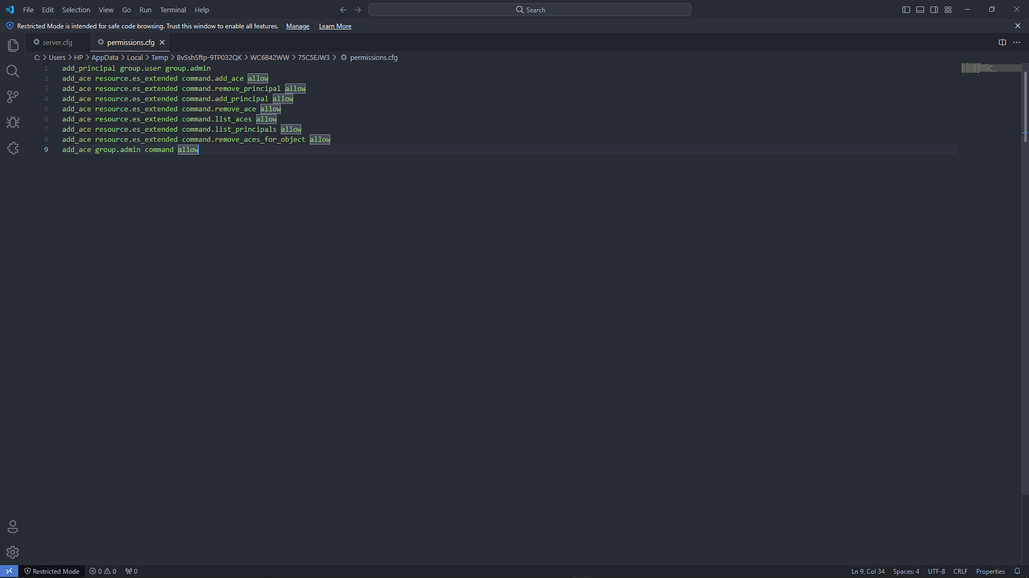Open the Source Control panel icon
Image resolution: width=1029 pixels, height=578 pixels.
coord(13,96)
